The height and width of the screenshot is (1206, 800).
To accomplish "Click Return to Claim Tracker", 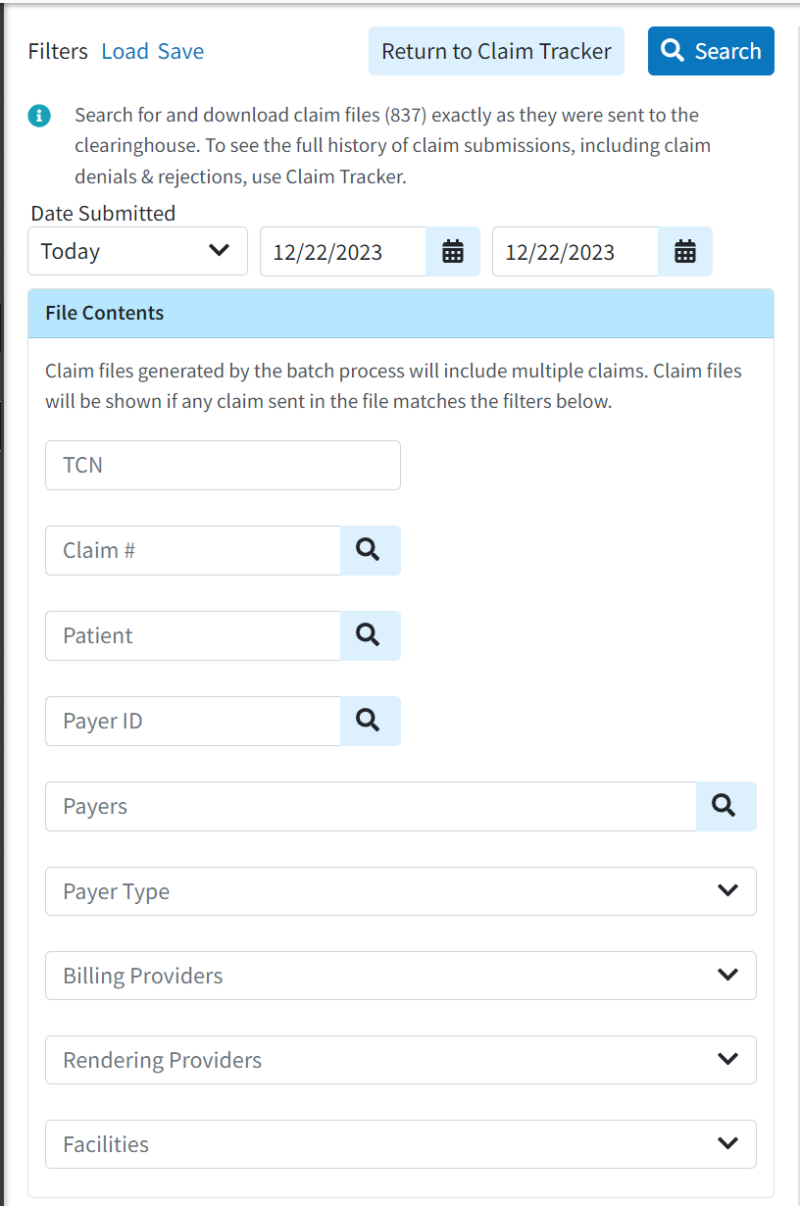I will pyautogui.click(x=496, y=50).
